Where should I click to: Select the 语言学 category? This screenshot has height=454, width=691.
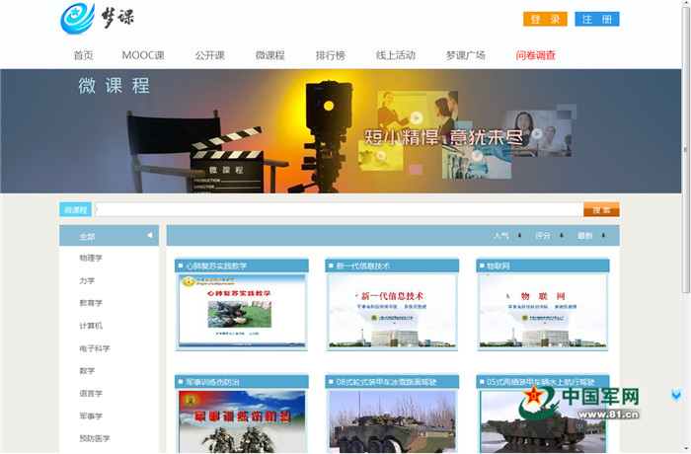coord(91,393)
